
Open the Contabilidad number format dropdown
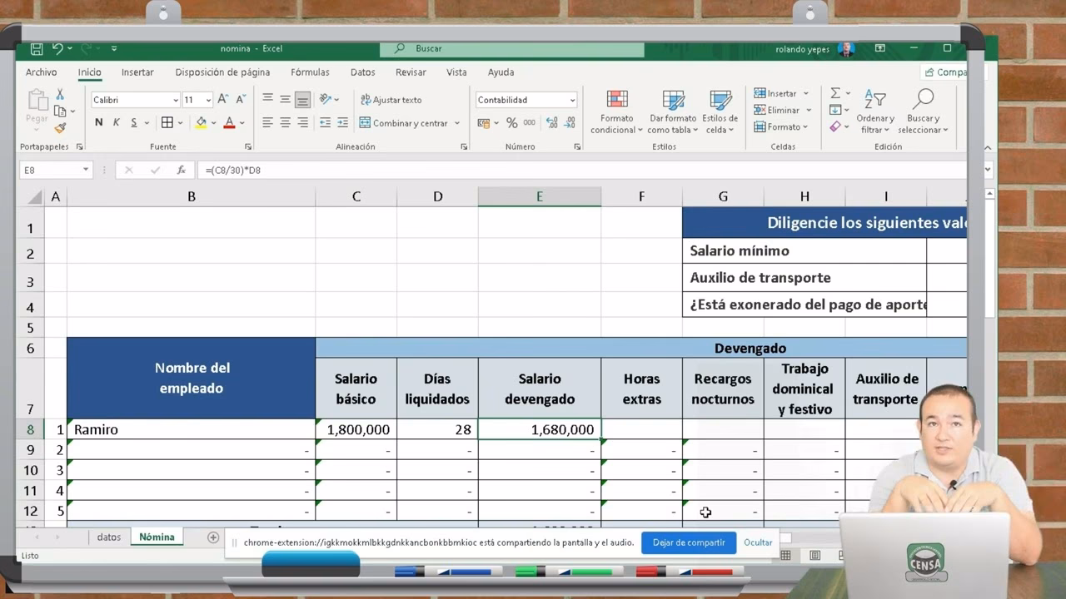572,100
